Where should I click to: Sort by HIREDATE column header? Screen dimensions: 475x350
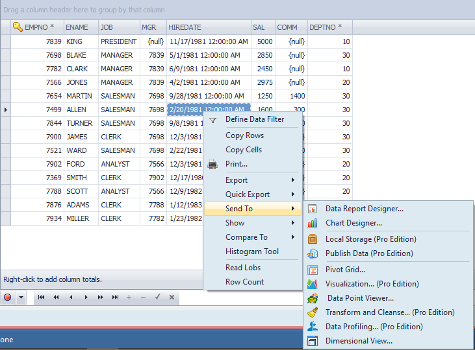click(x=209, y=27)
